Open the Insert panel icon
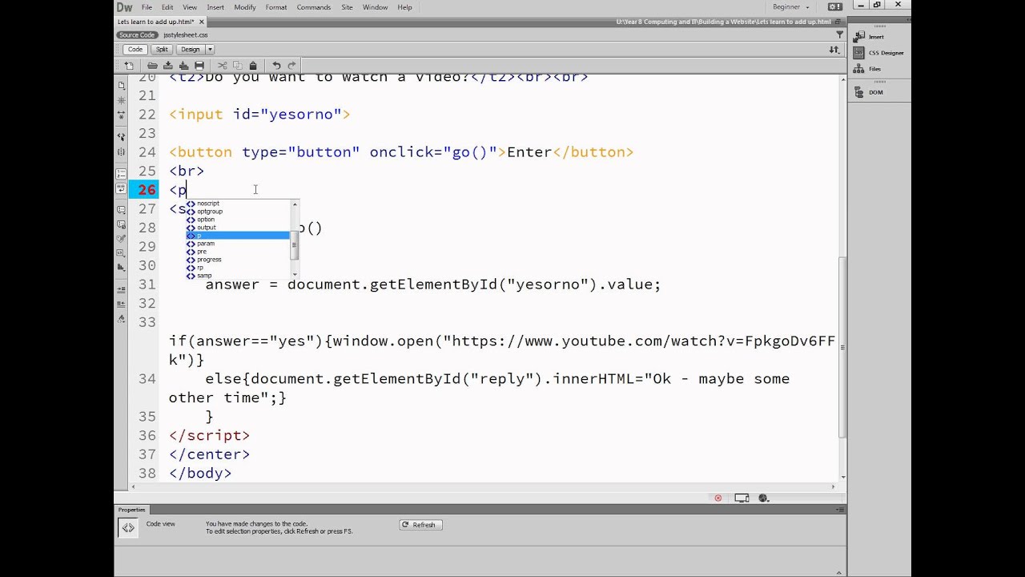Screen dimensions: 1025x577 coord(860,37)
